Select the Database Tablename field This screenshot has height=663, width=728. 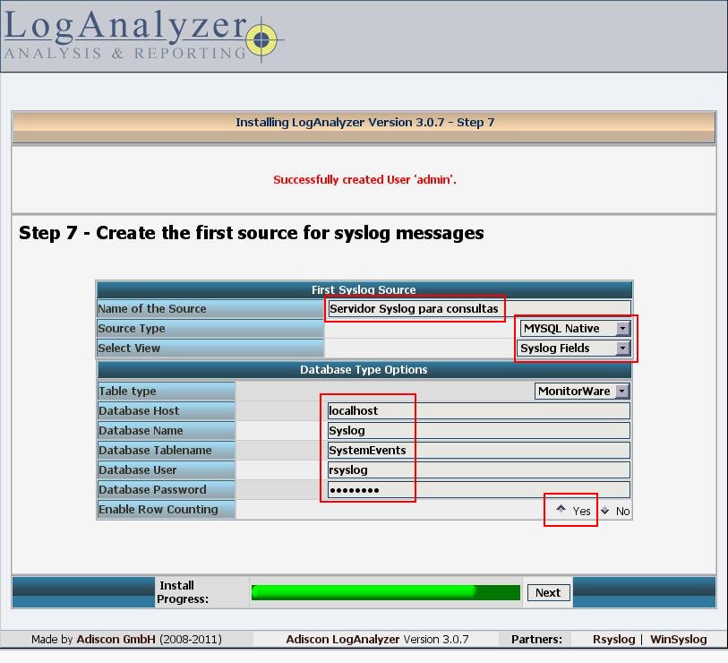click(478, 451)
